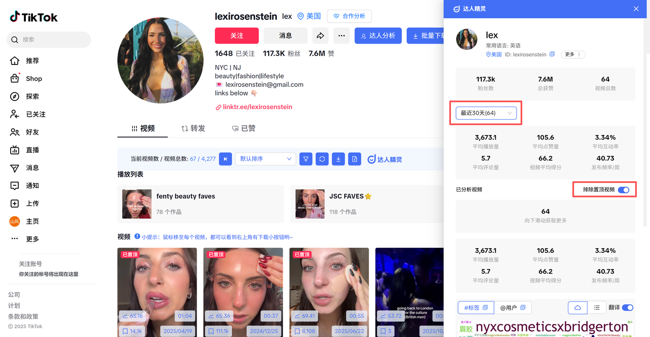650x337 pixels.
Task: Copy the ID lexirosenstein with copy icon
Action: (552, 54)
